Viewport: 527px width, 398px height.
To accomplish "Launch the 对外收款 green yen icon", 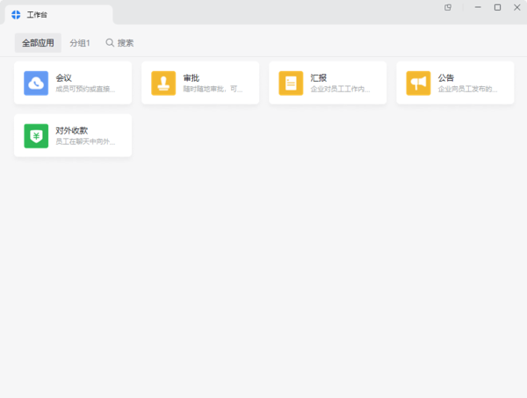I will click(36, 135).
